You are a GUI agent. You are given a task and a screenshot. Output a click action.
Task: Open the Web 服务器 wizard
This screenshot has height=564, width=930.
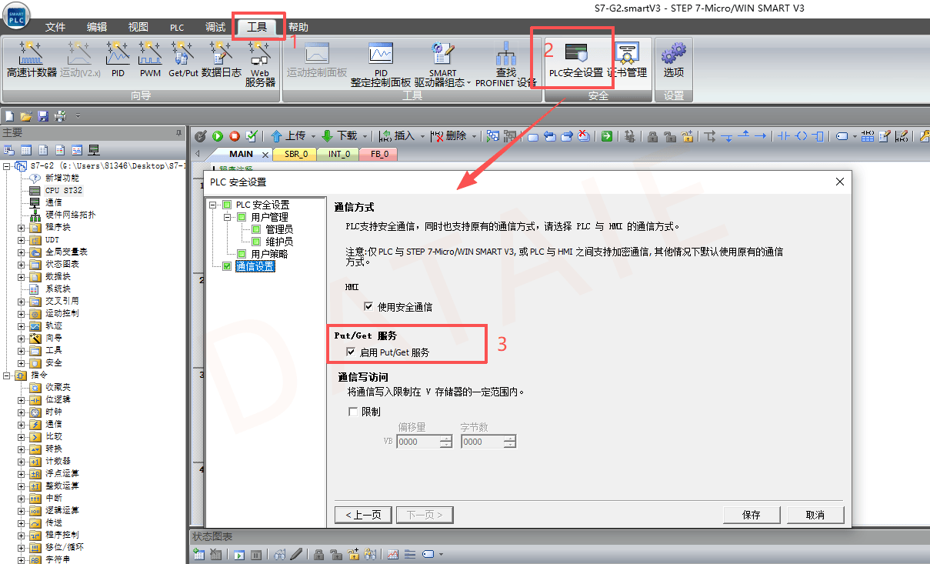point(260,64)
